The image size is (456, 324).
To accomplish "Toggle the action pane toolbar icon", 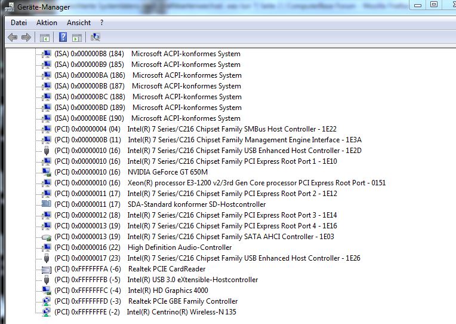I will [77, 38].
